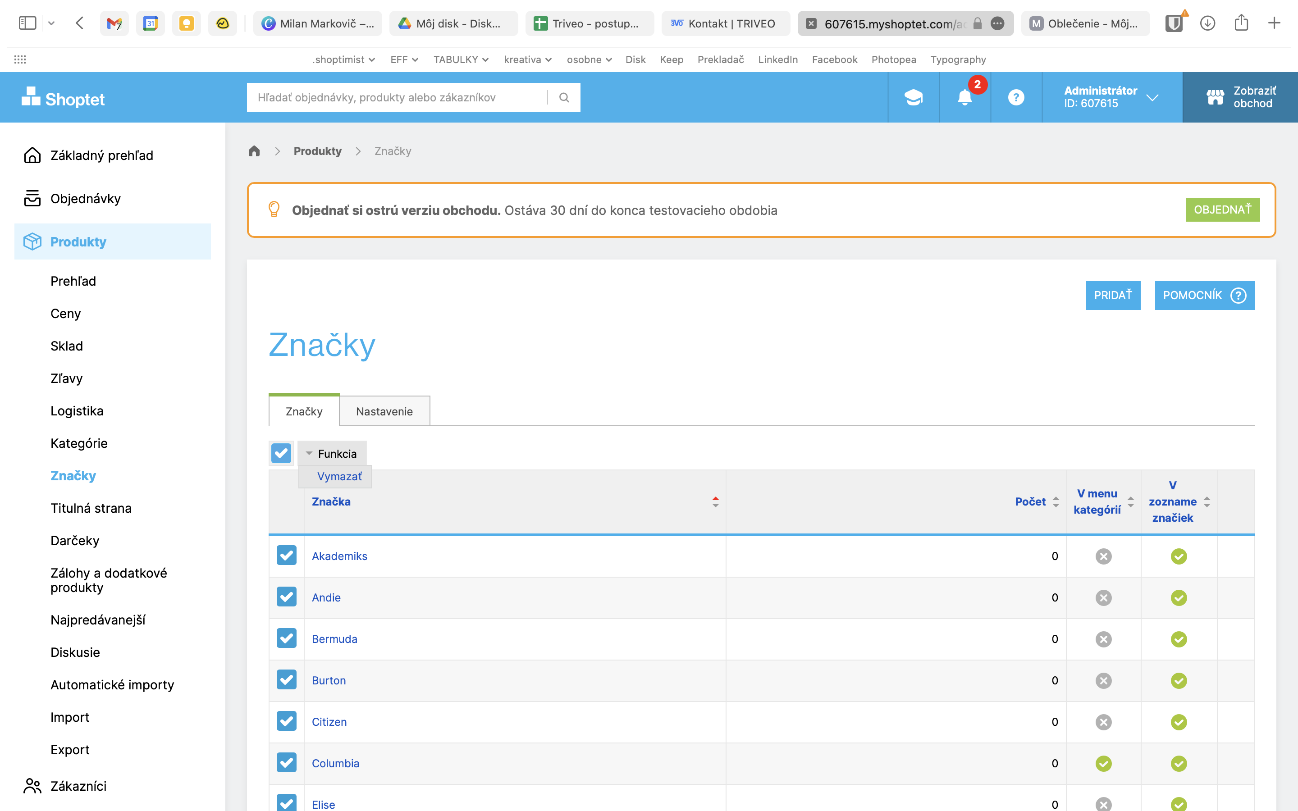Toggle the select-all checkbox

[281, 453]
